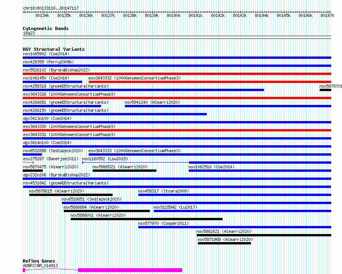Click nsv5878615 (Almarri2020) variant label
Screen dimensions: 342x274
pos(56,191)
